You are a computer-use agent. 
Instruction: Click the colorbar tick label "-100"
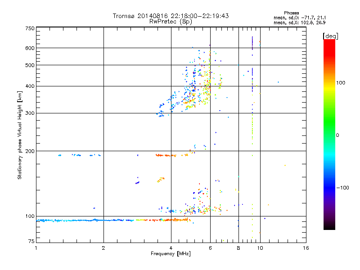[343, 188]
